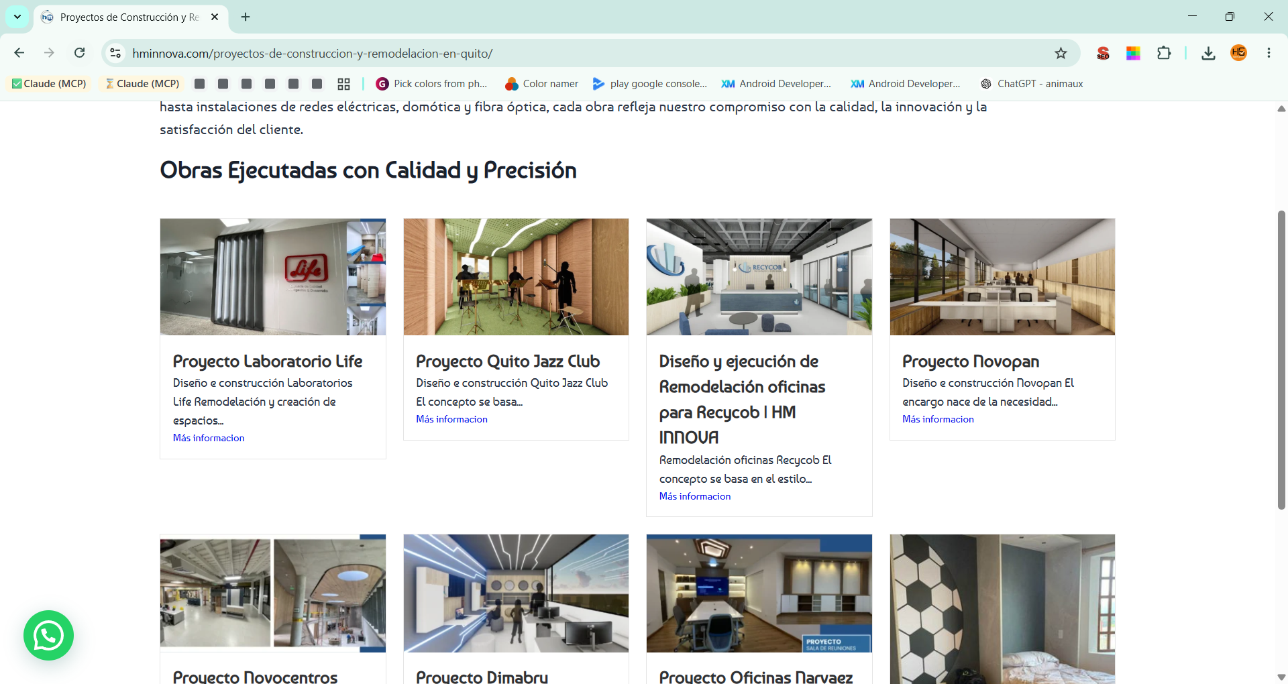Click Más informacion under Recycob offices
The image size is (1288, 684).
click(695, 496)
